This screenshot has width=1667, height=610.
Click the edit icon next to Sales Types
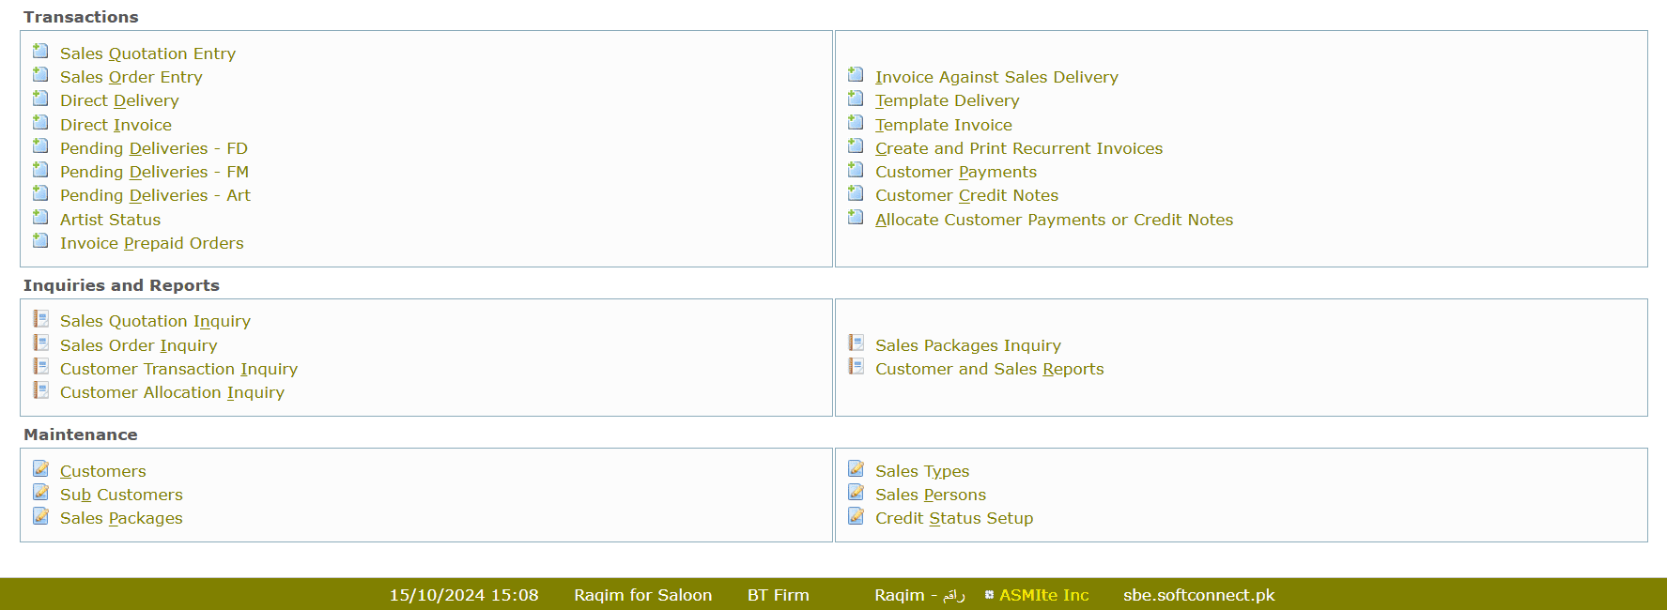point(856,469)
